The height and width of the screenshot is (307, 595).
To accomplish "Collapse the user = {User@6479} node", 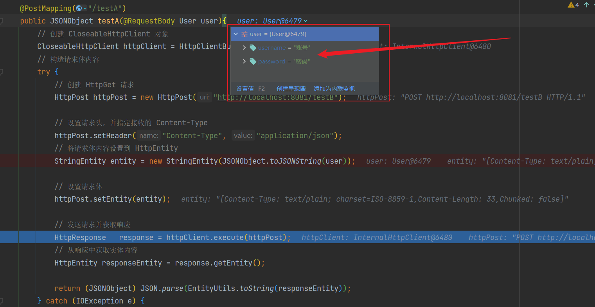I will click(x=235, y=34).
